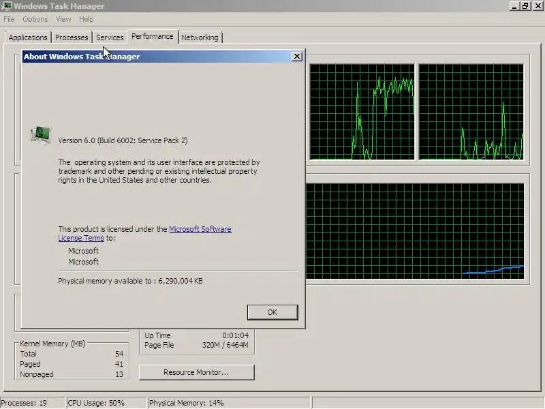Switch to the Services tab
The height and width of the screenshot is (409, 545).
(x=110, y=37)
